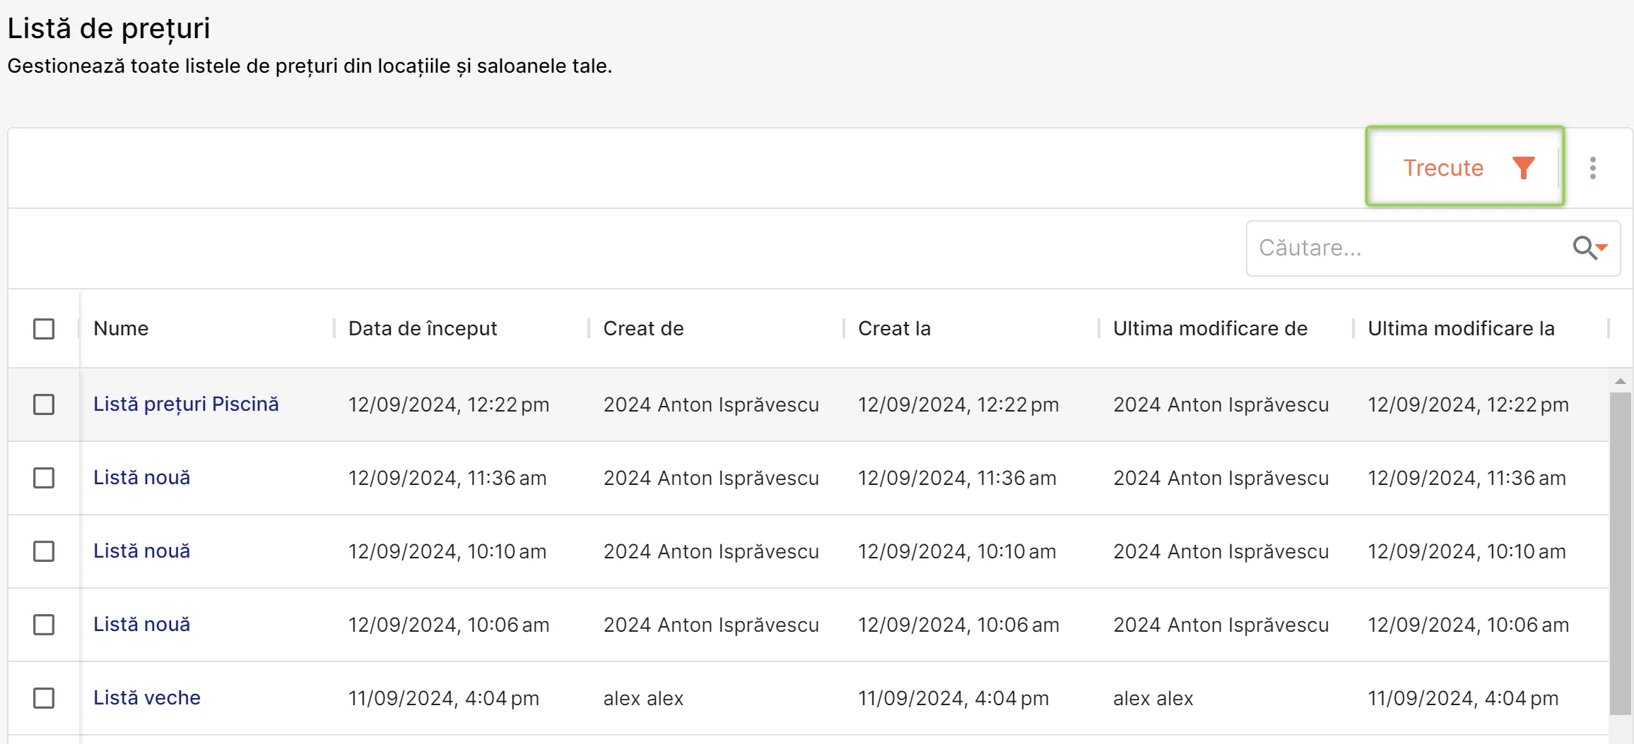This screenshot has height=744, width=1634.
Task: Click 'alex alex' in Ultima modificare de column
Action: point(1153,699)
